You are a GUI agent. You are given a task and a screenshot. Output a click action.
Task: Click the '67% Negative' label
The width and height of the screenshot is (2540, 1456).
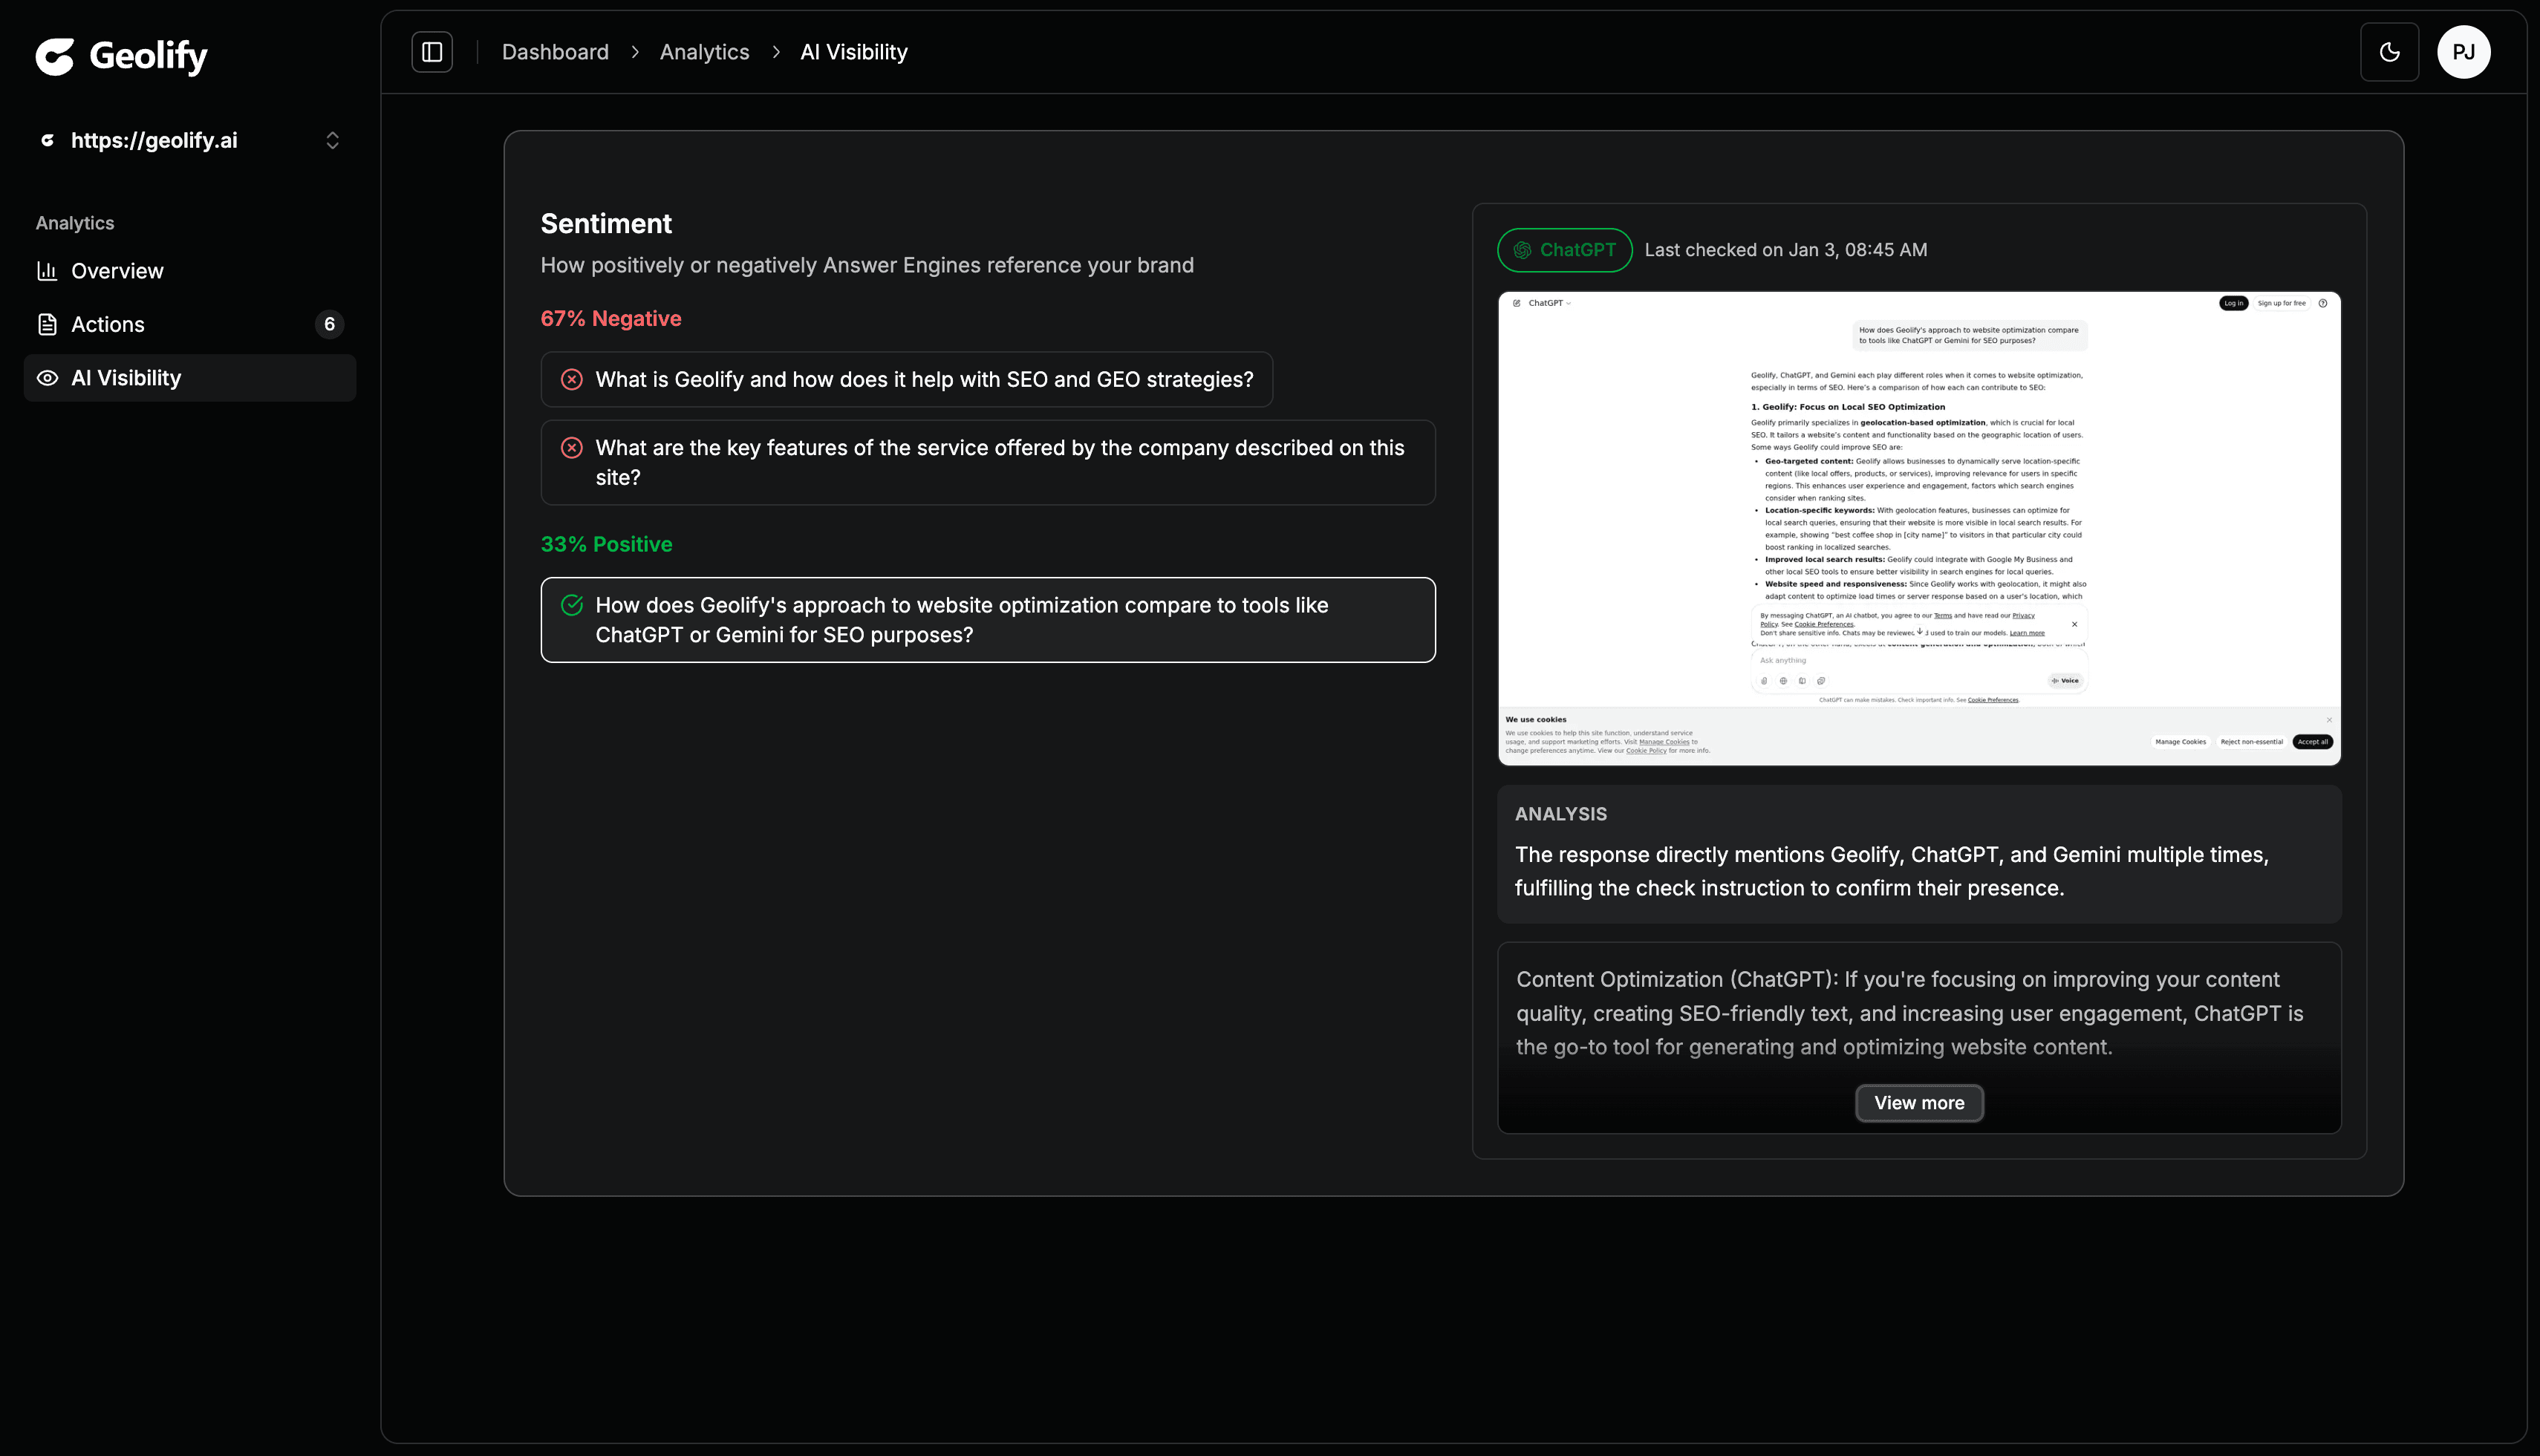point(611,319)
